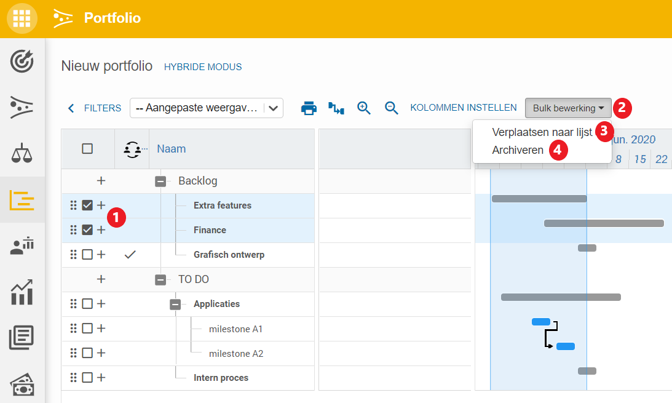Click drag handle icon on milestone A1 row
672x403 pixels.
point(74,329)
